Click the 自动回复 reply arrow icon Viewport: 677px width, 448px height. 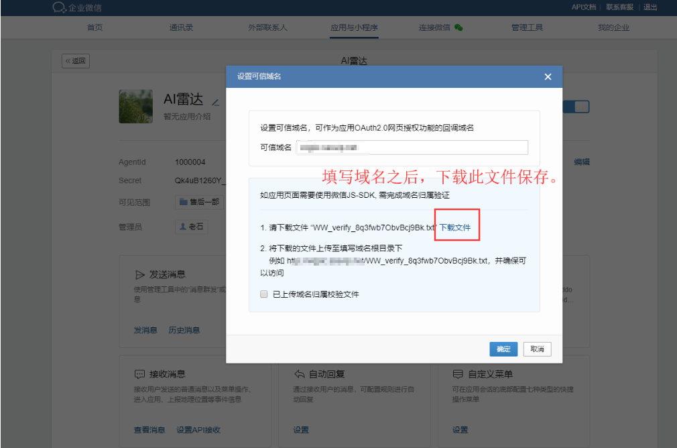[x=299, y=374]
